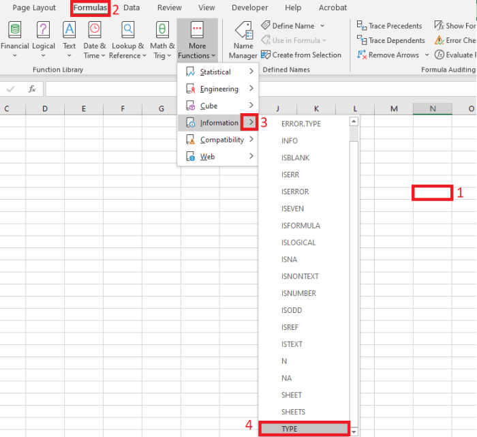Expand the Define Name dropdown arrow
The height and width of the screenshot is (437, 477).
click(x=322, y=26)
